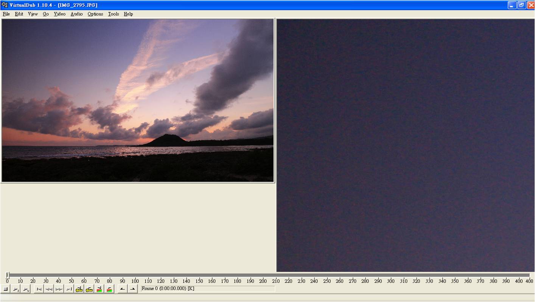This screenshot has width=535, height=302.
Task: Click the VirtualDub title bar icon
Action: (5, 5)
